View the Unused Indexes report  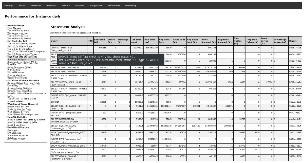[x=16, y=101]
